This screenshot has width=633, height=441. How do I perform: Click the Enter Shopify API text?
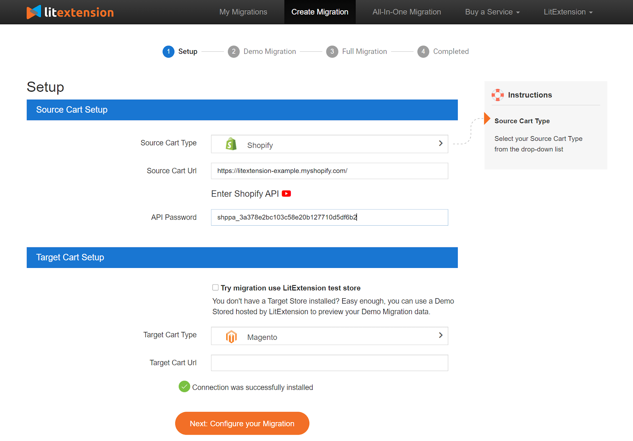point(245,194)
